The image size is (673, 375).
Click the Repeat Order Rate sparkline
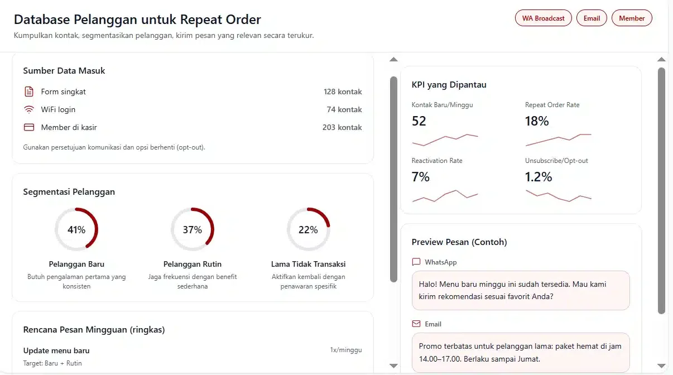[558, 138]
